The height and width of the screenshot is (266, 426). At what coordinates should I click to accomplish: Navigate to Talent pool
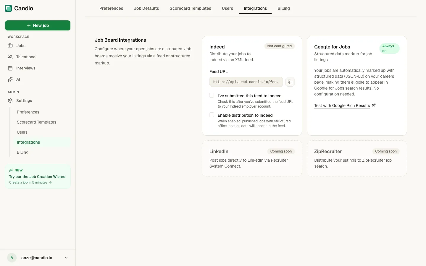click(x=38, y=57)
